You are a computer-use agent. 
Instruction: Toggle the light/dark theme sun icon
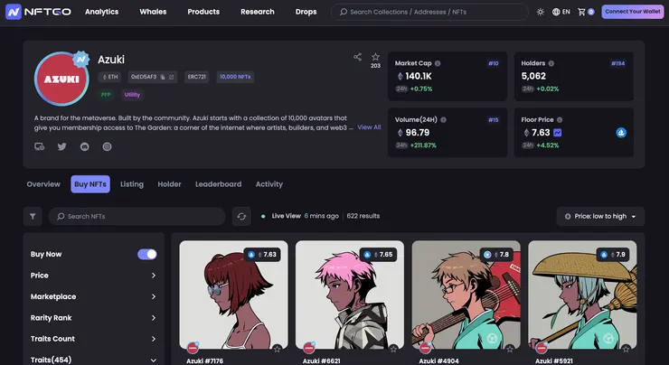click(540, 12)
